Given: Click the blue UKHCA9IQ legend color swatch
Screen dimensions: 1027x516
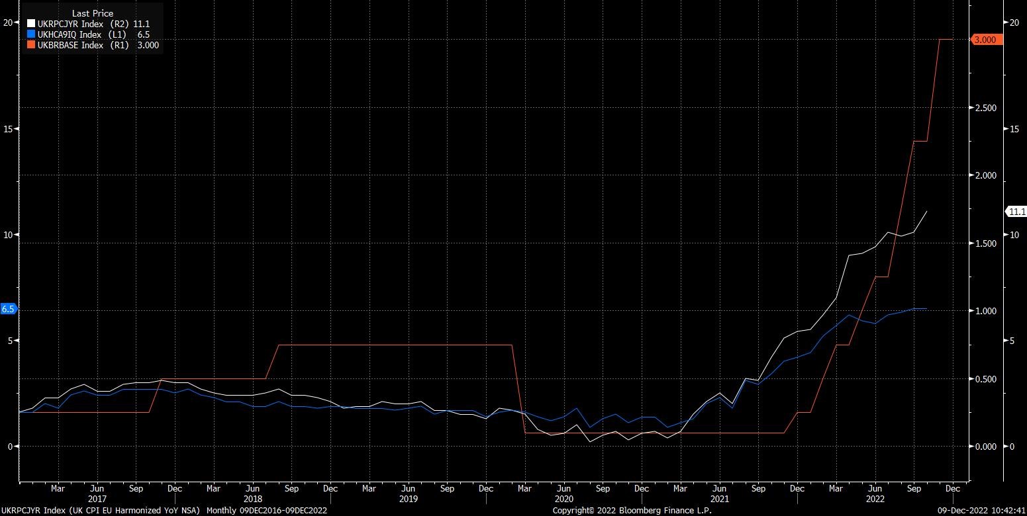Looking at the screenshot, I should 31,34.
